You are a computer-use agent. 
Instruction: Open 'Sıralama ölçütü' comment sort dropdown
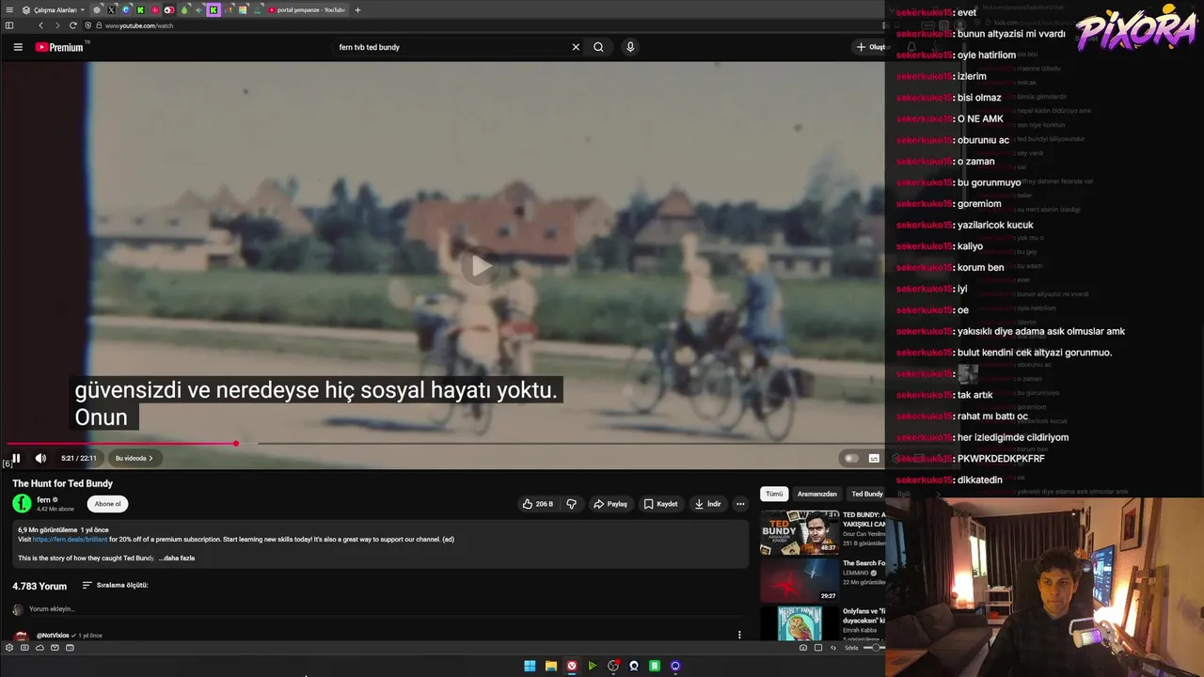[x=116, y=585]
